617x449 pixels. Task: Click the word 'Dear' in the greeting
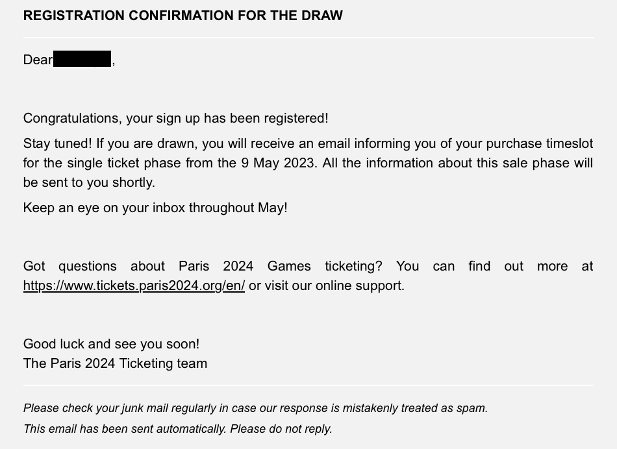pos(38,60)
